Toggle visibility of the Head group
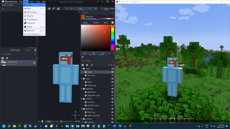The height and width of the screenshot is (129, 230). point(112,68)
